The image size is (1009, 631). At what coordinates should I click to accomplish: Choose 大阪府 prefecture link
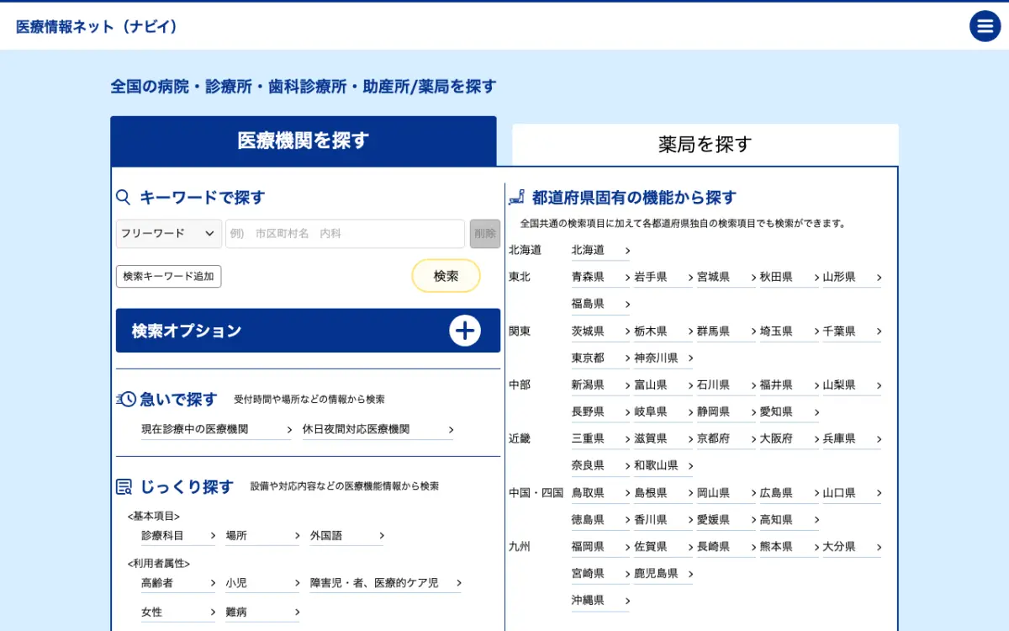(790, 439)
